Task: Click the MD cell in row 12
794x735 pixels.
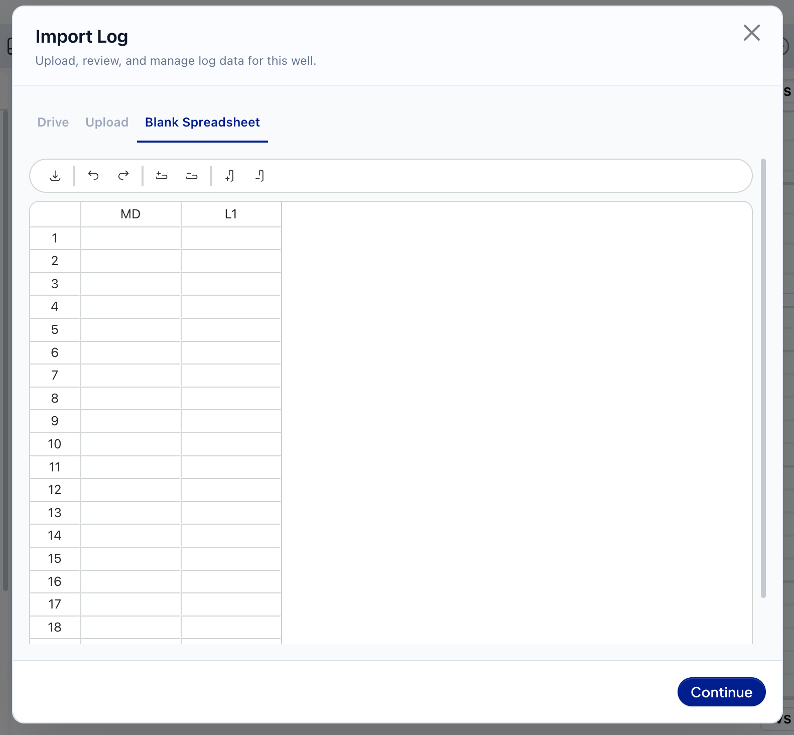Action: tap(130, 490)
